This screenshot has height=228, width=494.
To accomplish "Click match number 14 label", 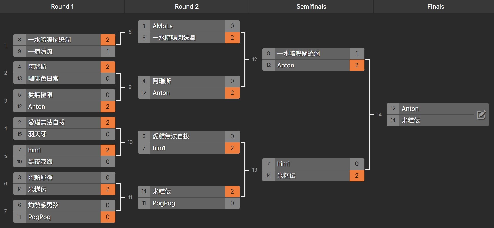I will click(379, 115).
